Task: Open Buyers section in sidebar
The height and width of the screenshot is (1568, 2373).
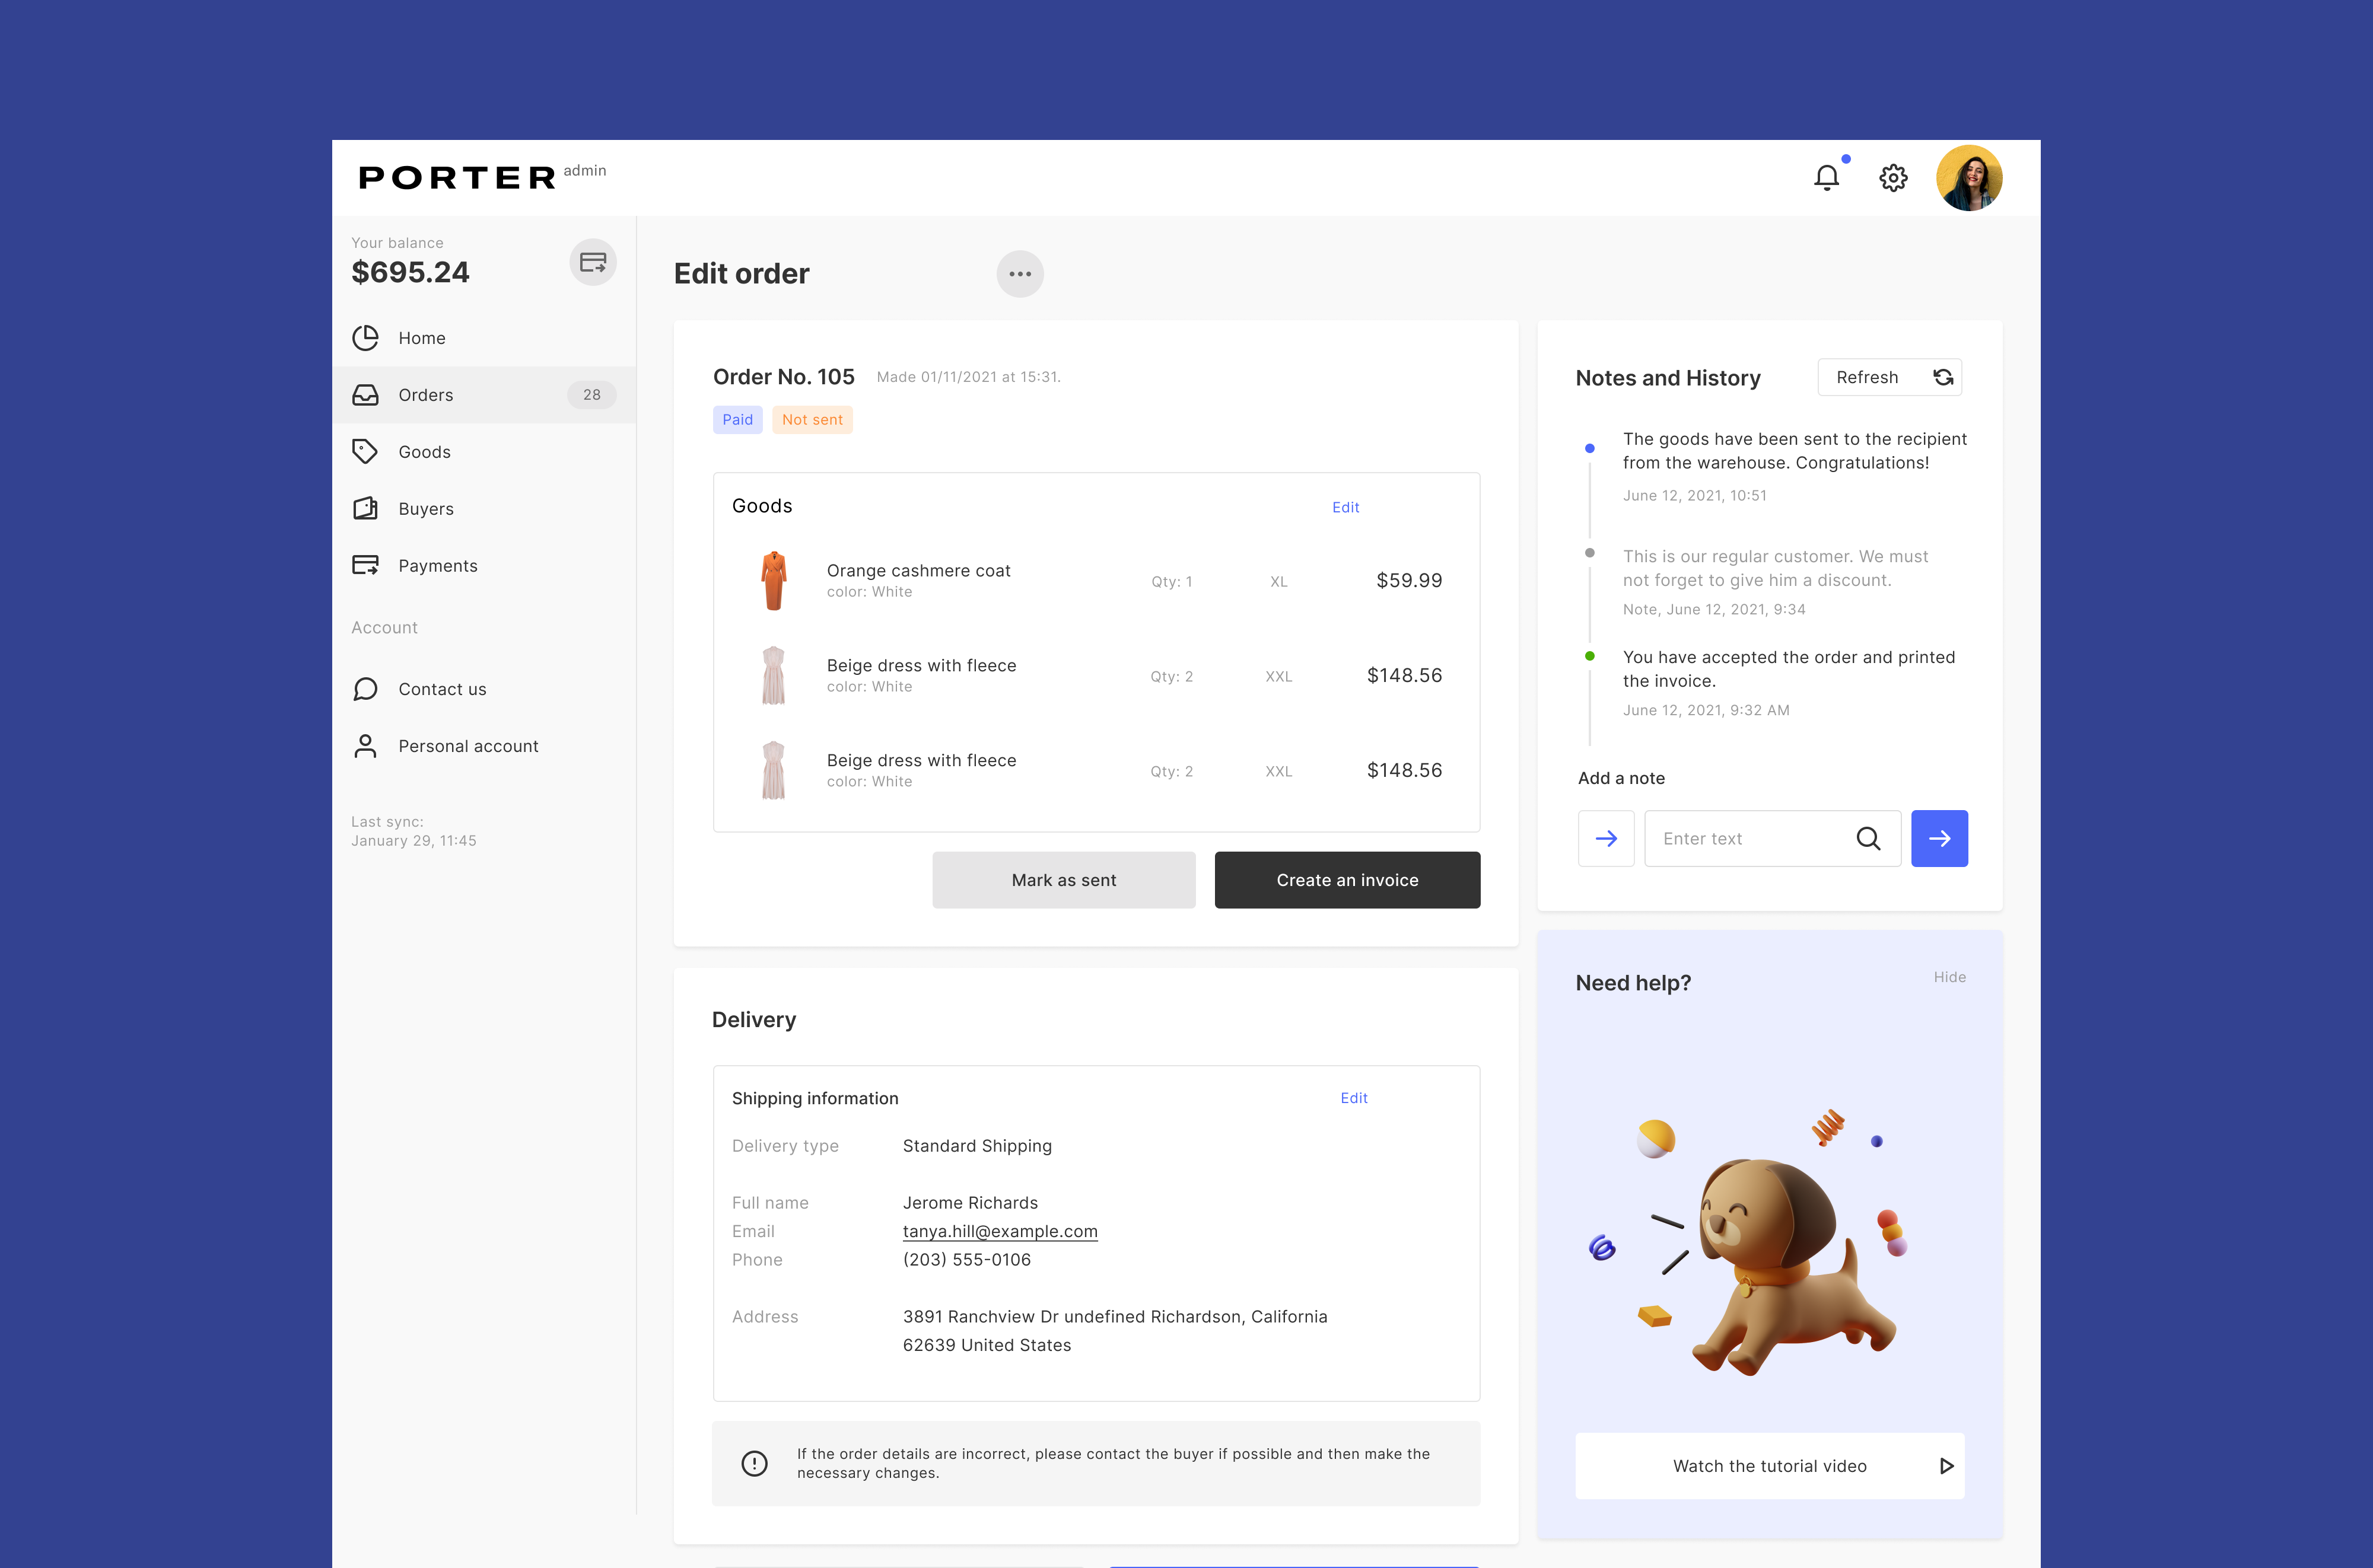Action: pos(425,509)
